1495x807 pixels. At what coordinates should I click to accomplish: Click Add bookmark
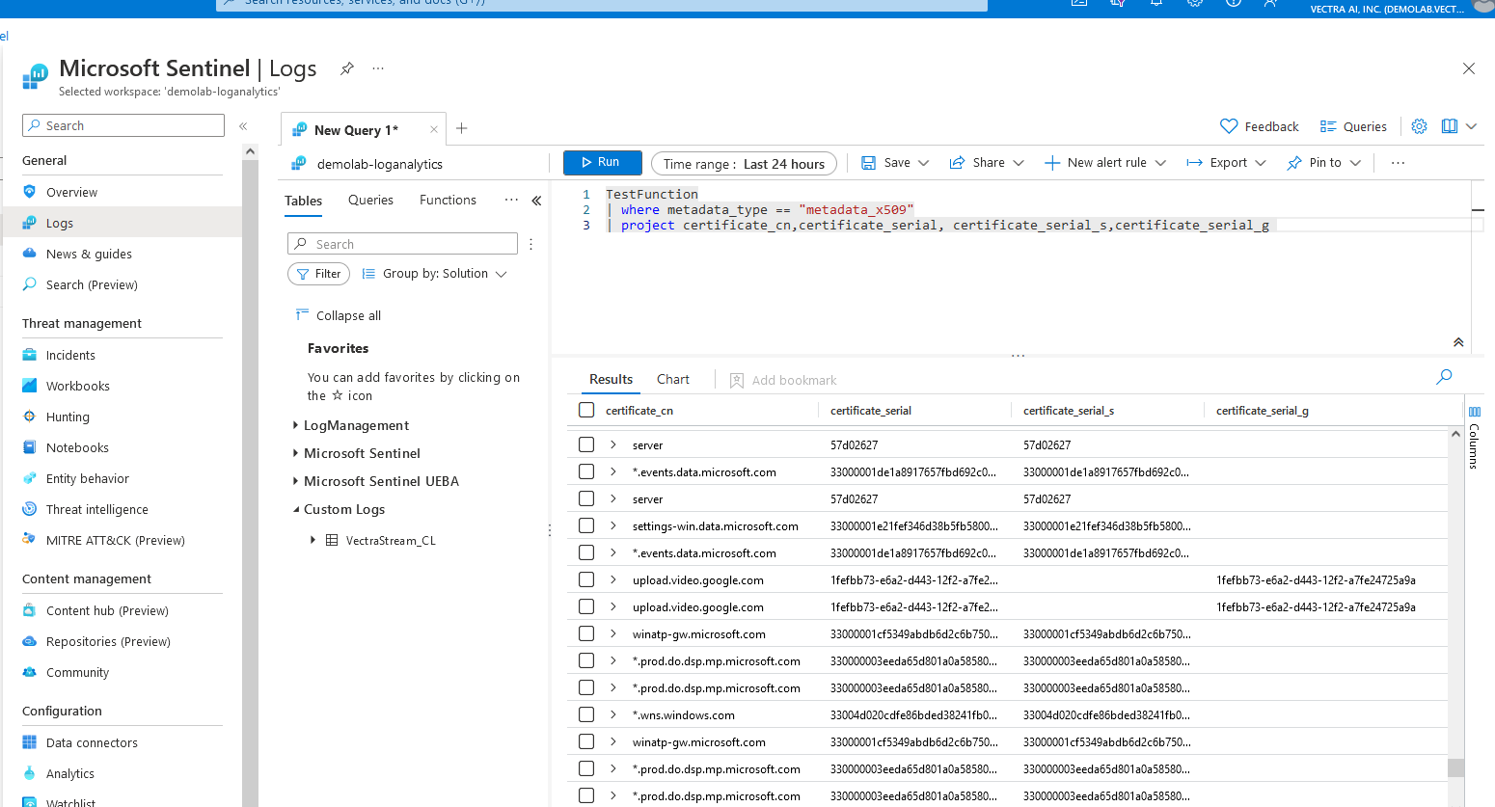(783, 380)
